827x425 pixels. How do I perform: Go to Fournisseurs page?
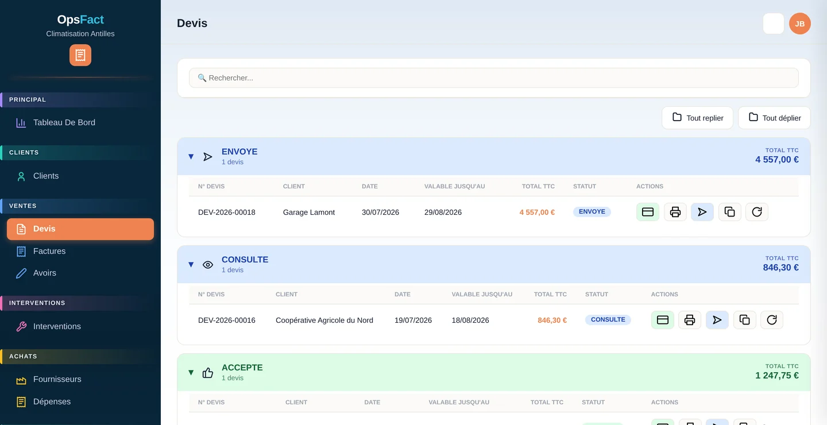(x=80, y=379)
